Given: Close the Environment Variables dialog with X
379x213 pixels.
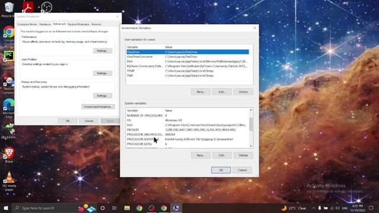Looking at the screenshot, I should (x=255, y=28).
